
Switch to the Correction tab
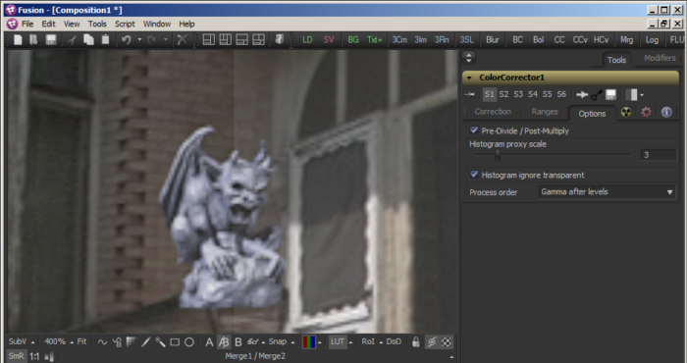(x=493, y=112)
